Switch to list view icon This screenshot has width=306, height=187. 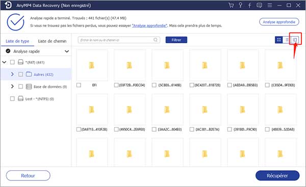tap(287, 40)
